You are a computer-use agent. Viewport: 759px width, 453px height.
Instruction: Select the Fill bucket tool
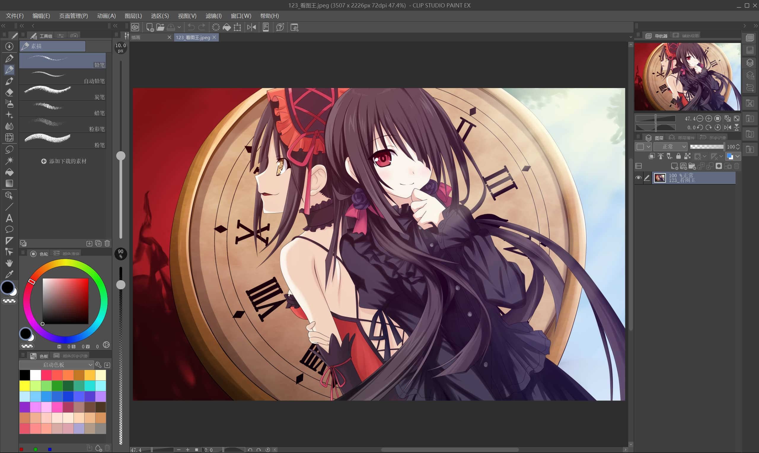pos(9,172)
